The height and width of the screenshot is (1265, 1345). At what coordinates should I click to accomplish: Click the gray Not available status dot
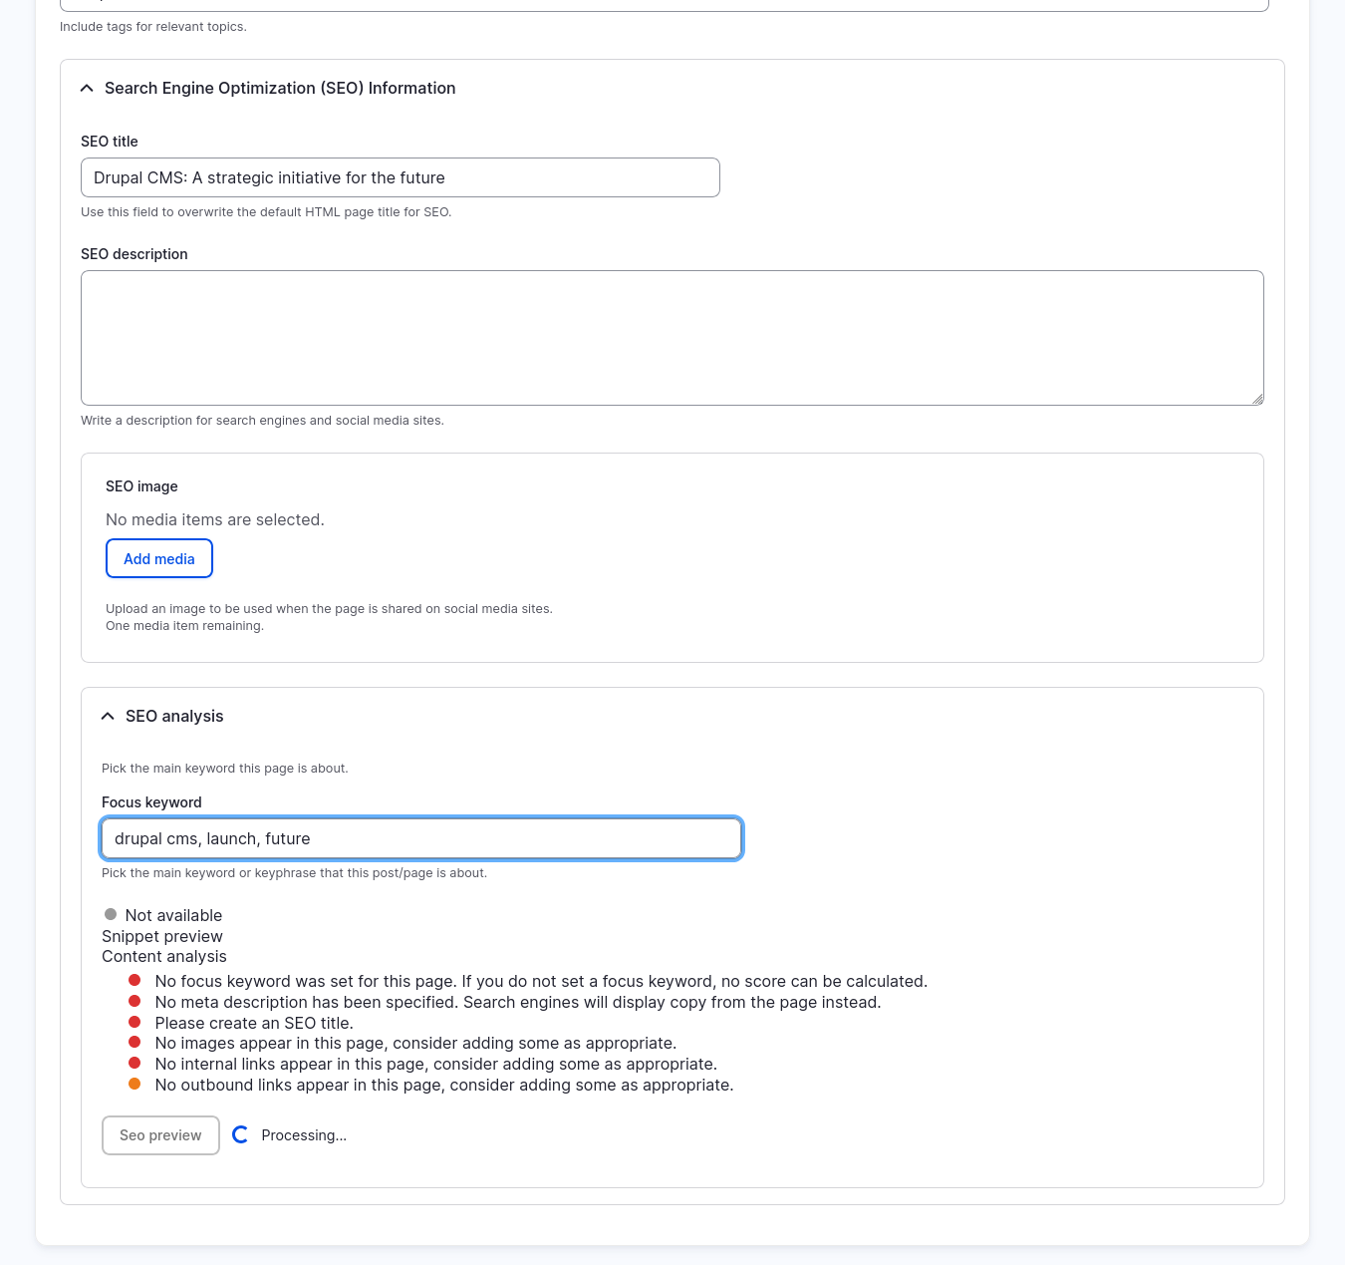(110, 913)
